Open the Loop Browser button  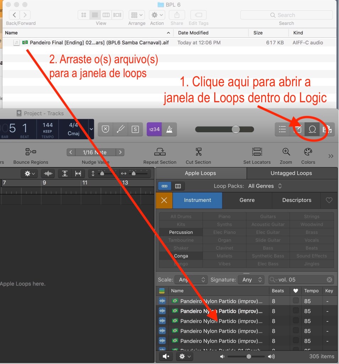pyautogui.click(x=312, y=129)
